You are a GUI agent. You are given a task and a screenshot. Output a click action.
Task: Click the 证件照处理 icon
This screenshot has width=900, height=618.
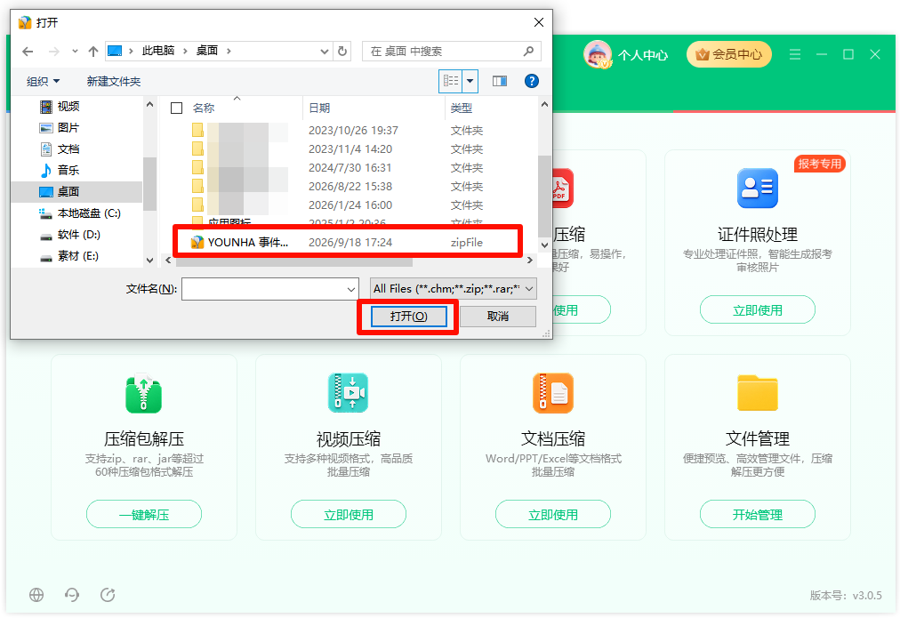pyautogui.click(x=758, y=189)
